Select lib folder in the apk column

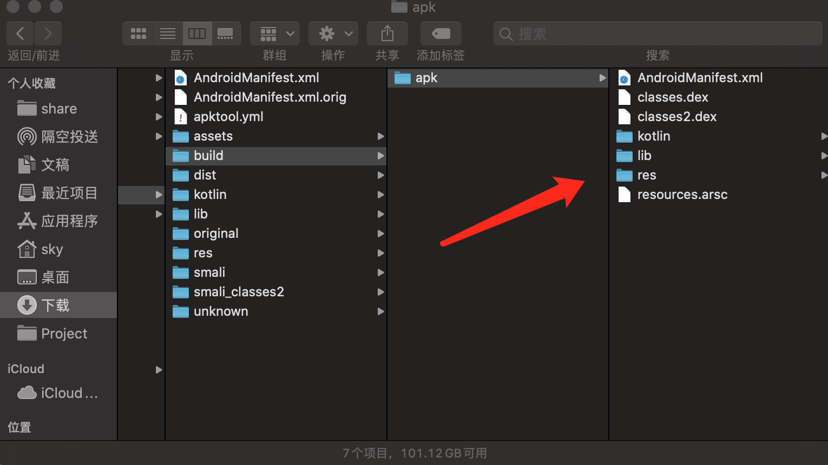719,156
